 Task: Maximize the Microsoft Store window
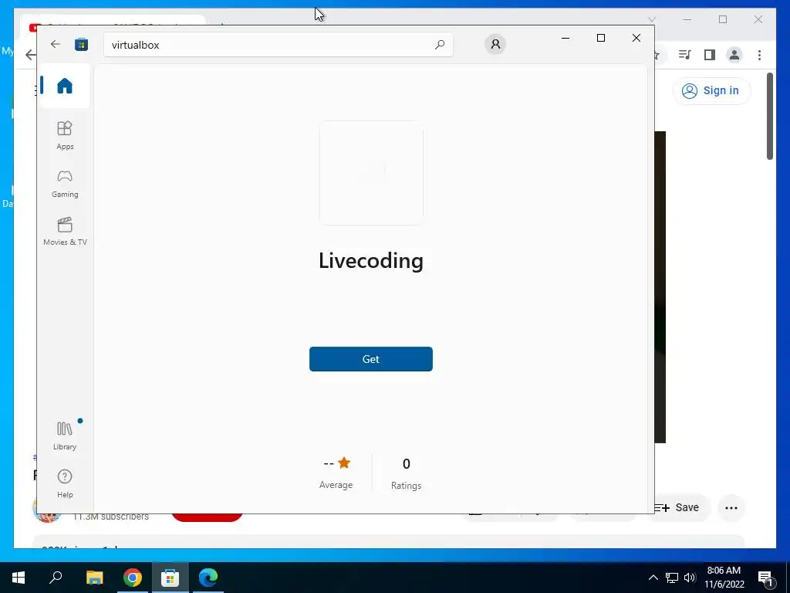[x=600, y=38]
